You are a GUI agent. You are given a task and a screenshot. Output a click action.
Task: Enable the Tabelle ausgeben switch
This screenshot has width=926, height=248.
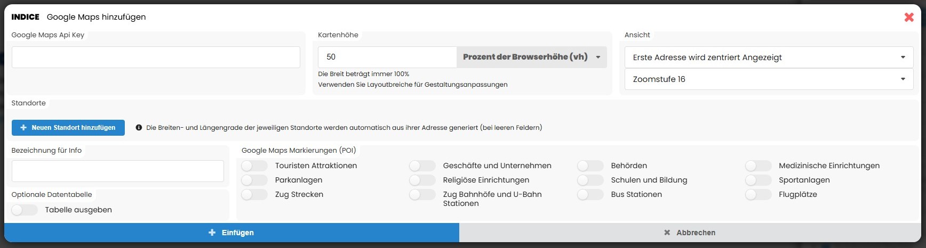[25, 210]
